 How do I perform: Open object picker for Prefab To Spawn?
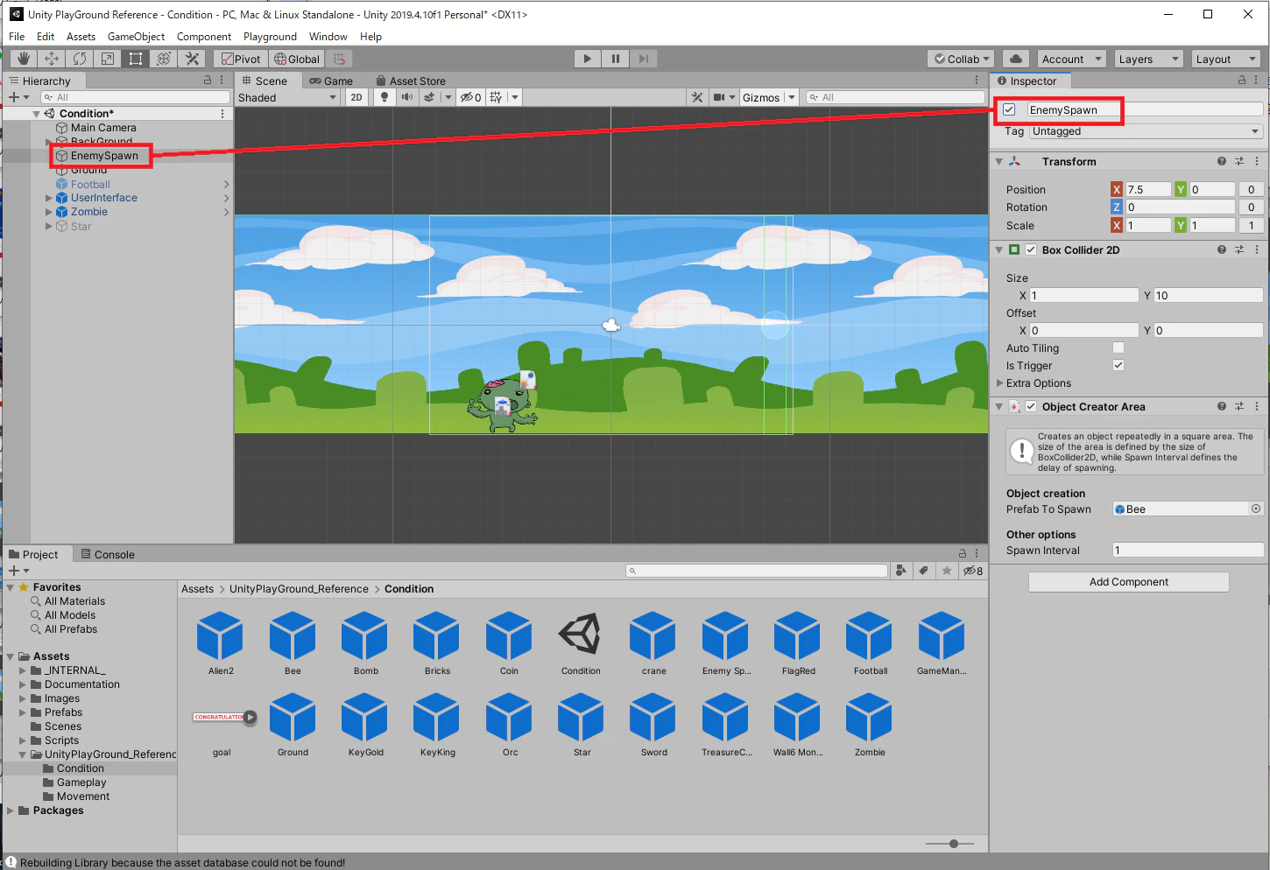click(x=1256, y=509)
